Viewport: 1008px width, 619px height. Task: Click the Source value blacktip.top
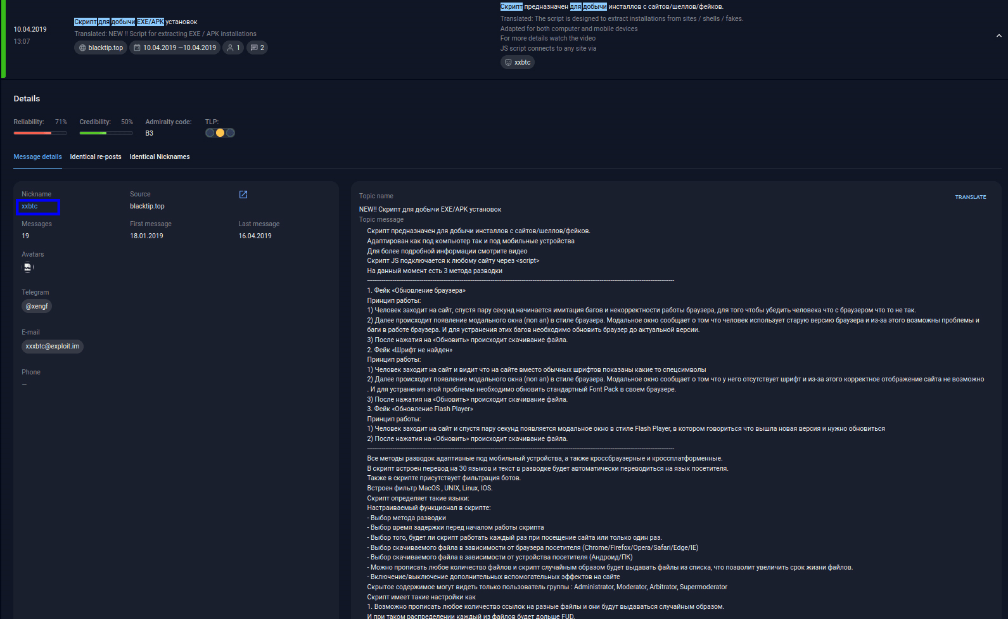tap(147, 206)
